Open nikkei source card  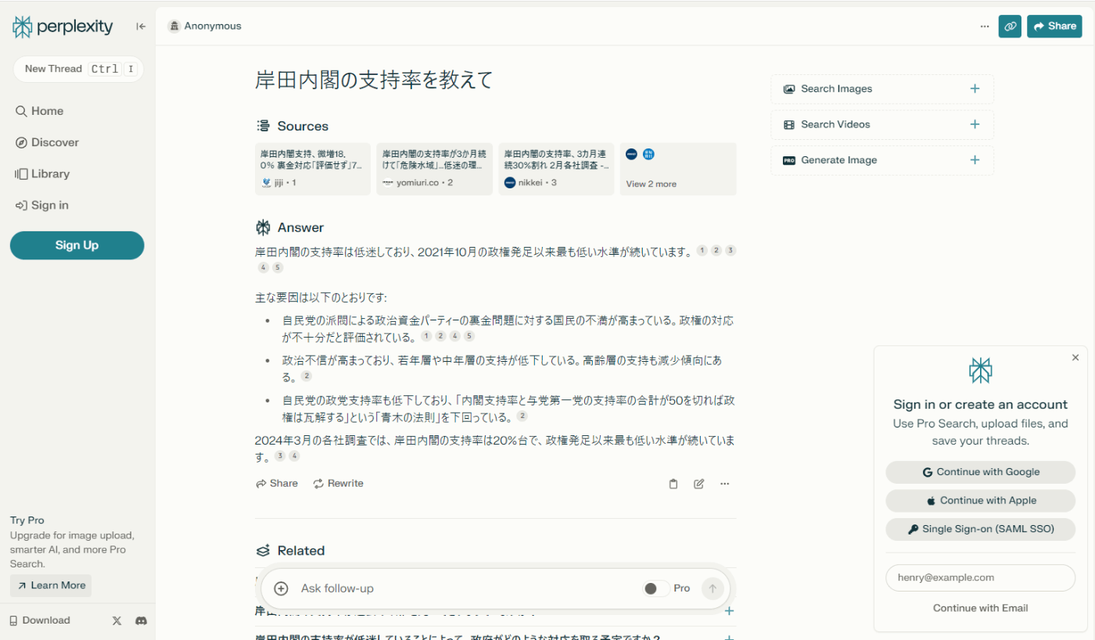click(x=557, y=169)
